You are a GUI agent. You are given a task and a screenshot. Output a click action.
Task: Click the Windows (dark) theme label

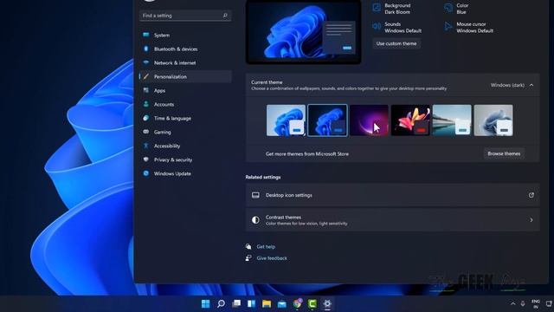tap(507, 85)
